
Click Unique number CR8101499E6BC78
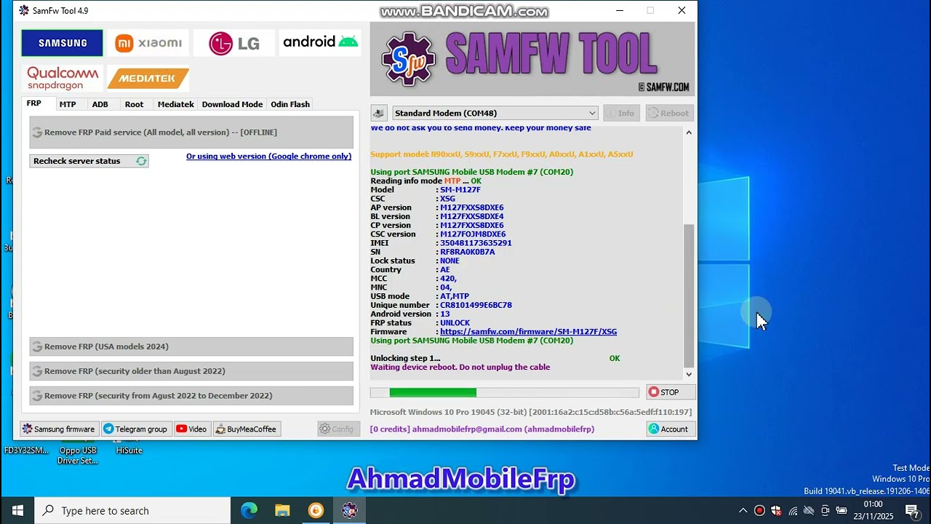point(476,306)
